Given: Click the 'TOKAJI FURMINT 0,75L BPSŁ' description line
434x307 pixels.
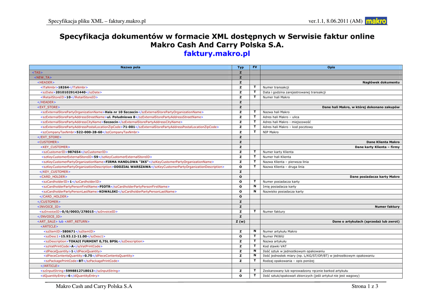Looking at the screenshot, I should tap(94, 241).
